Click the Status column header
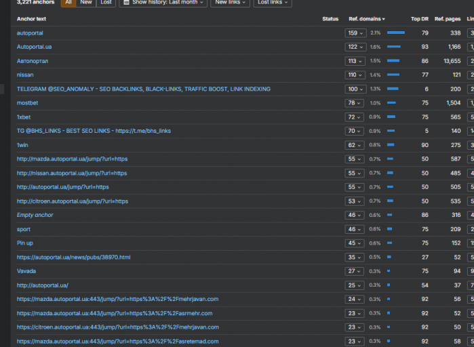This screenshot has width=474, height=347. pos(330,19)
